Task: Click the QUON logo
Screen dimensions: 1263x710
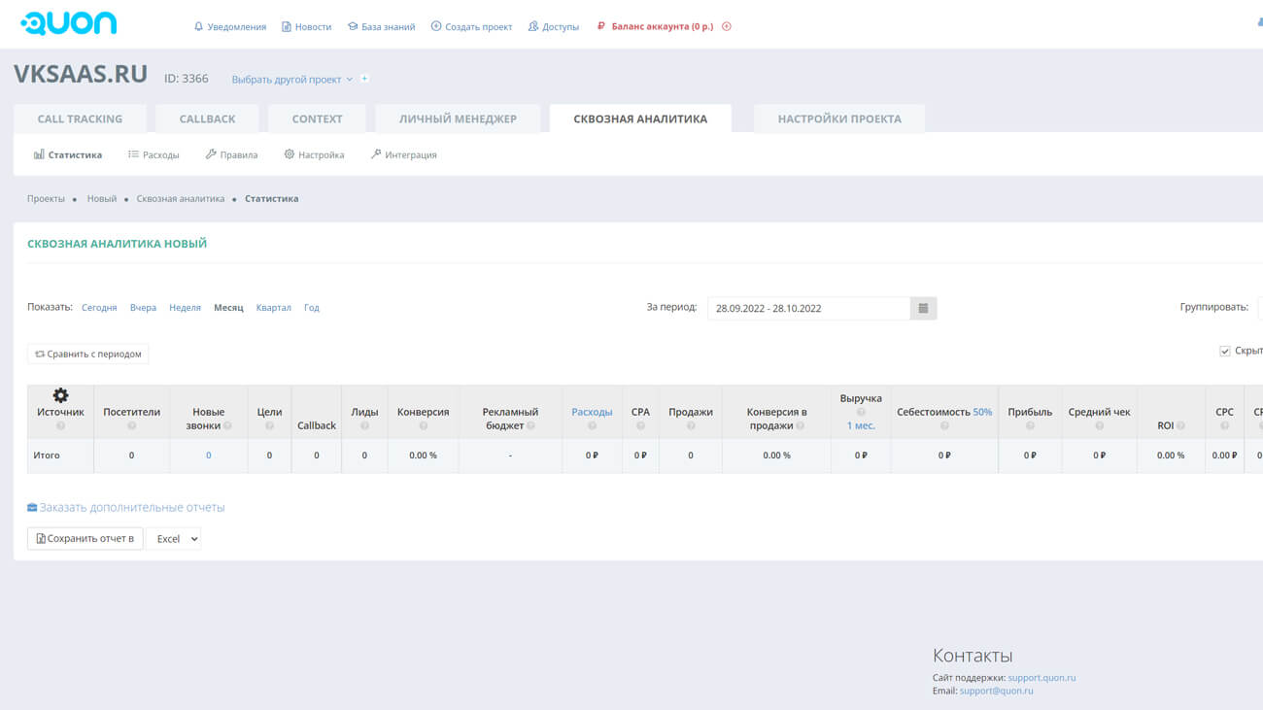Action: point(69,23)
